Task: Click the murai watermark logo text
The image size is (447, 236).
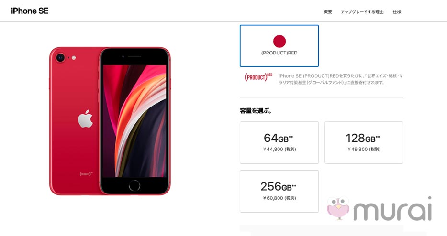Action: coord(392,209)
